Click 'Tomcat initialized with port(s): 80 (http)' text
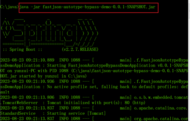The width and height of the screenshot is (190, 121). pos(96,103)
